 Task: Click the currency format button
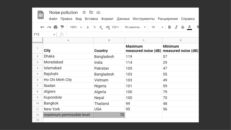pyautogui.click(x=88, y=27)
